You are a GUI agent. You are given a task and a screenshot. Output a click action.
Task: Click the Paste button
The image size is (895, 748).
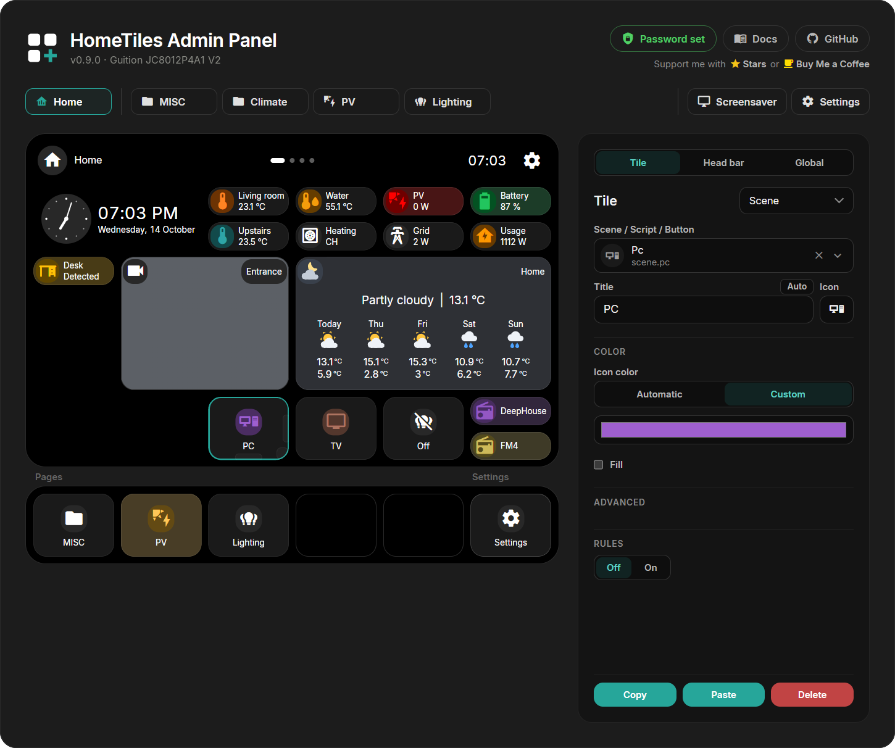723,695
